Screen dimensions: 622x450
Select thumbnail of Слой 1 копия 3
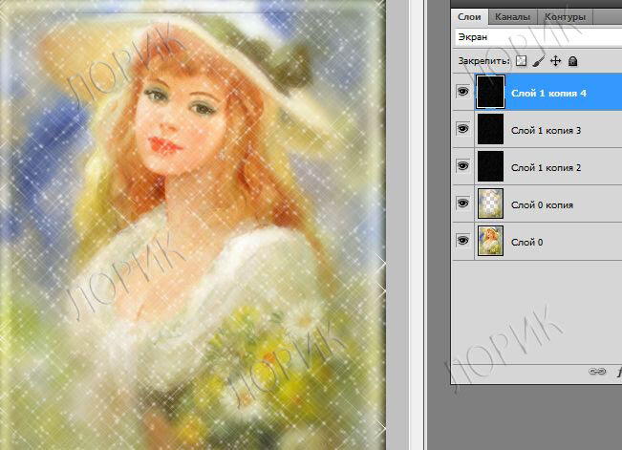tap(490, 129)
